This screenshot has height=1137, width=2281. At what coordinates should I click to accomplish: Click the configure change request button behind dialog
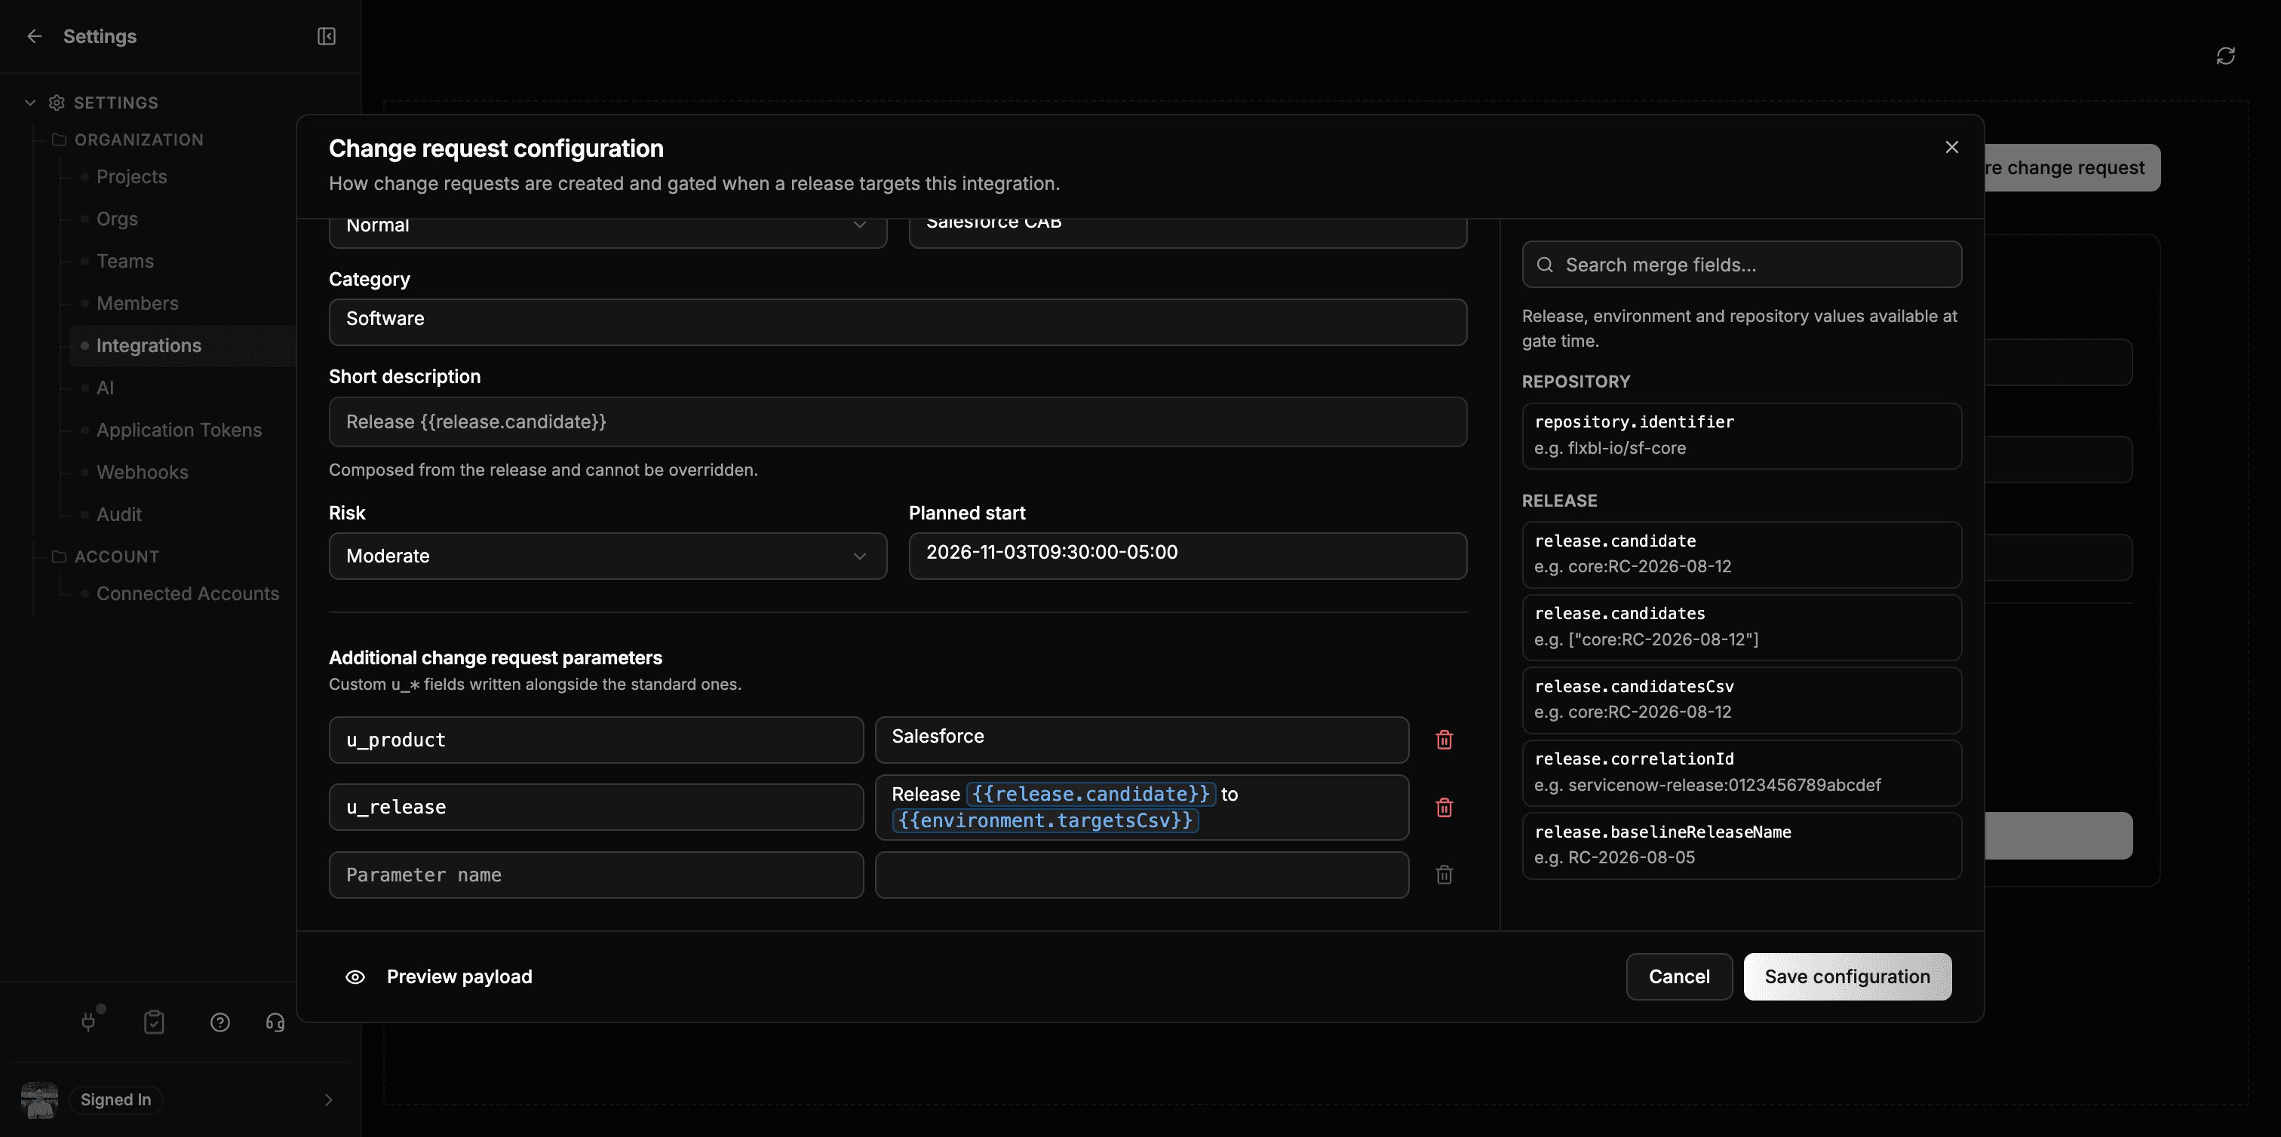point(2072,167)
